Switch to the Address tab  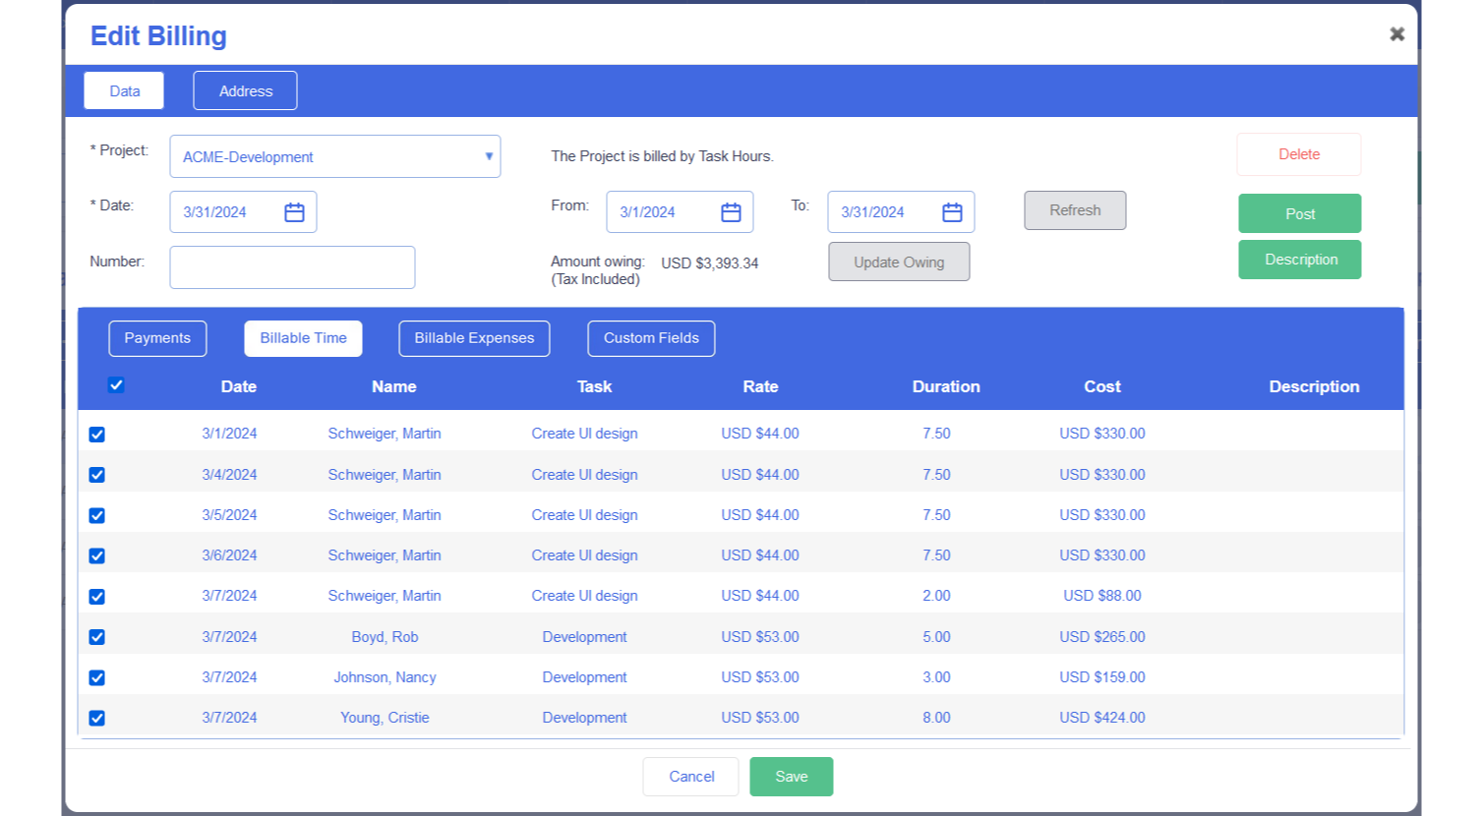245,90
